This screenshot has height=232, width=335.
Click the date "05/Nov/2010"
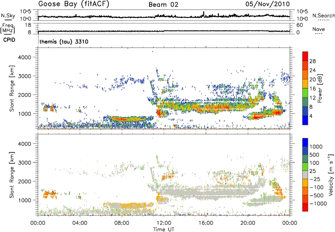tap(268, 4)
